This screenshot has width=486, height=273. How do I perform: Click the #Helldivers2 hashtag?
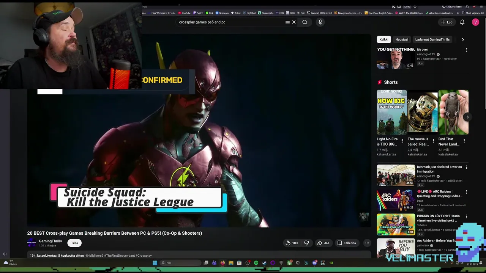coord(94,256)
